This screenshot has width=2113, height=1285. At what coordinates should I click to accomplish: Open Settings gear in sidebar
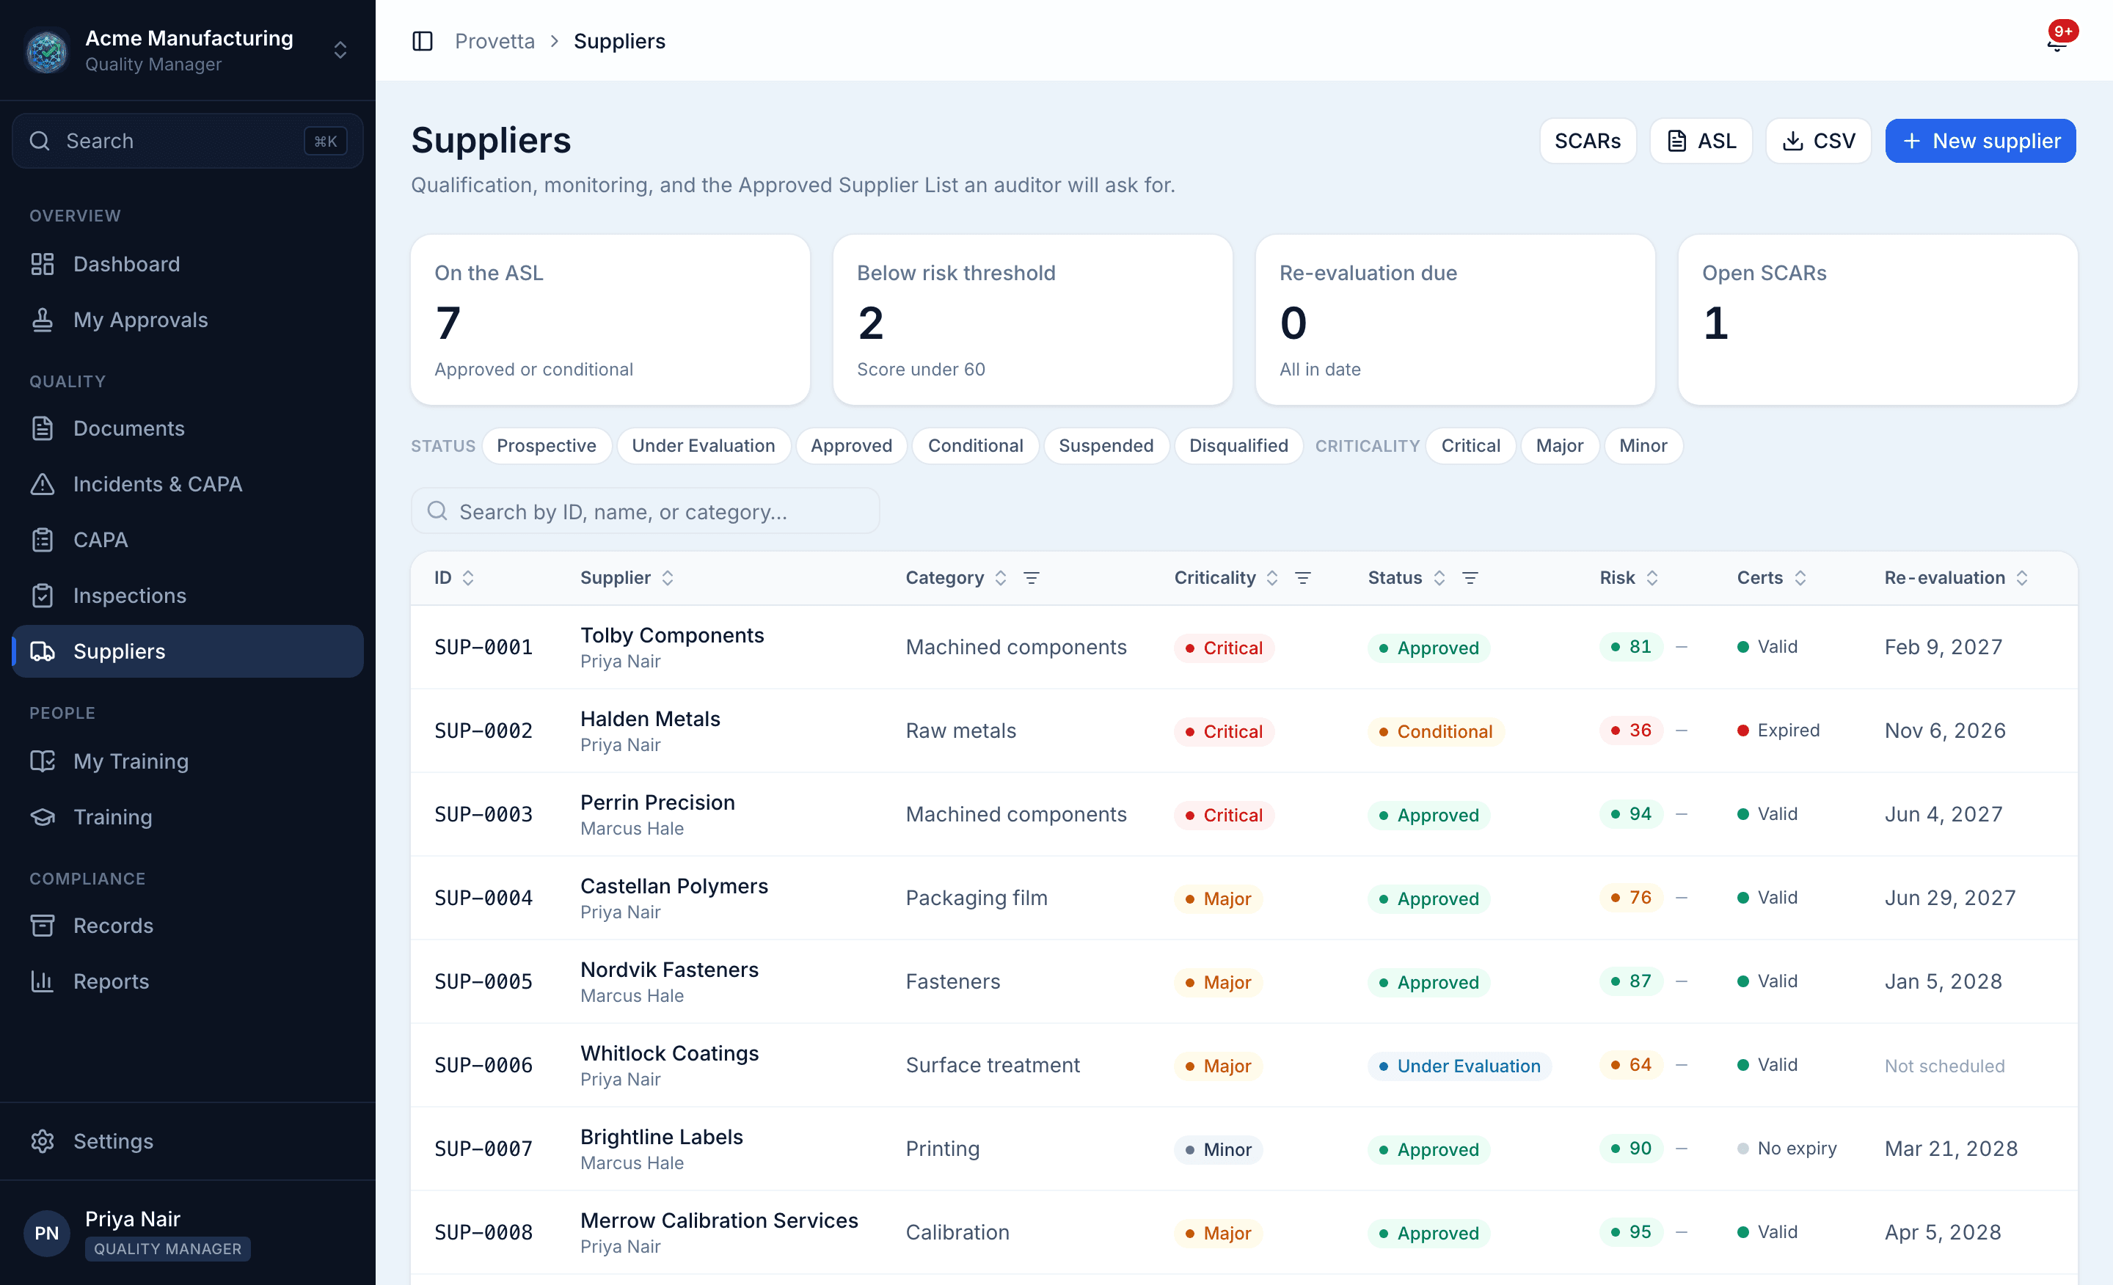42,1141
